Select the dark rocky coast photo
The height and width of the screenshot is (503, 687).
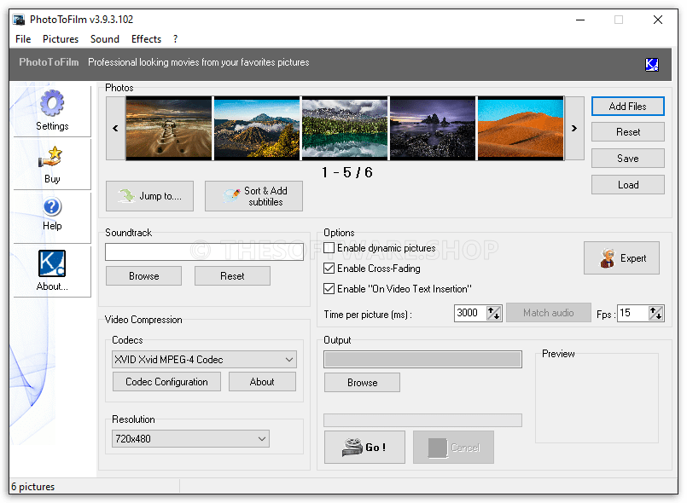click(x=433, y=128)
